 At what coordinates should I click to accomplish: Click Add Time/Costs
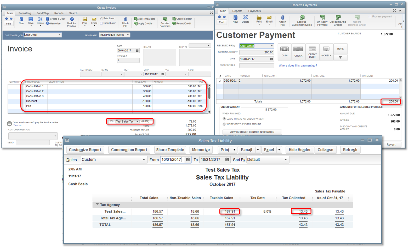pyautogui.click(x=145, y=19)
